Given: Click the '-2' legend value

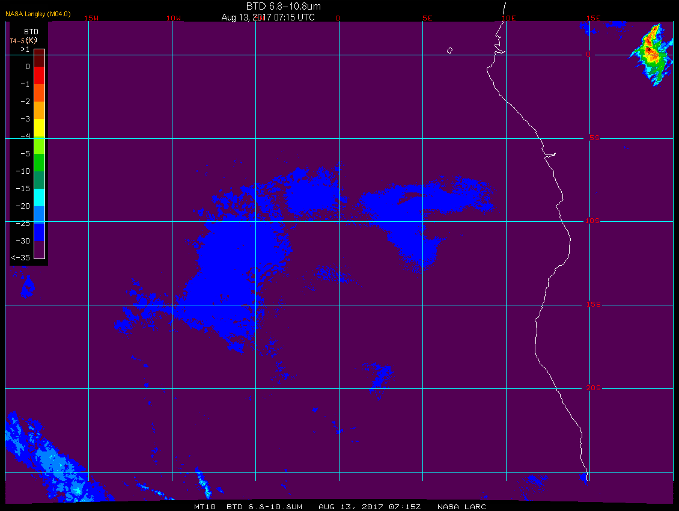Looking at the screenshot, I should (25, 102).
